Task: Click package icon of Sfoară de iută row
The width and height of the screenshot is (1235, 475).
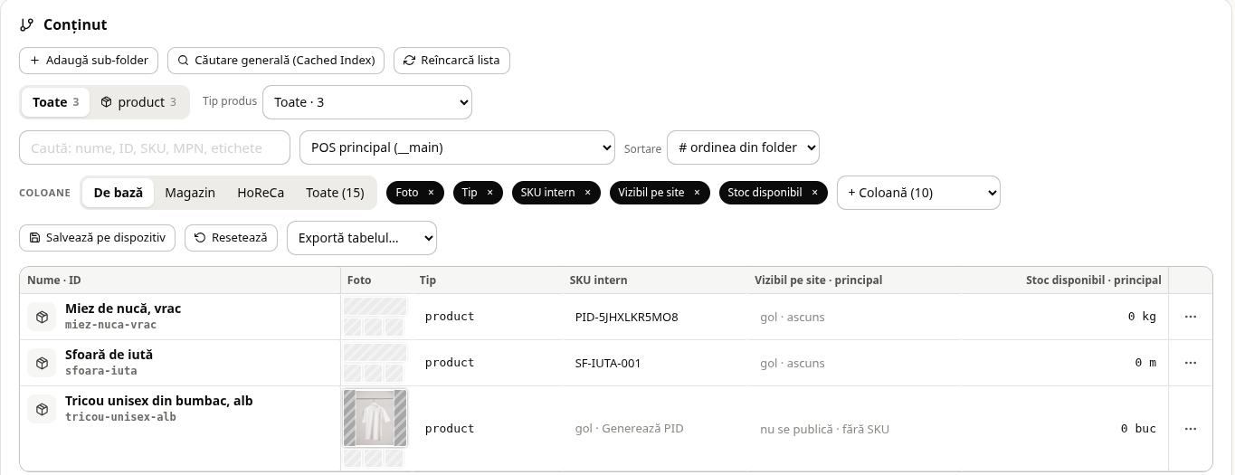Action: (42, 363)
